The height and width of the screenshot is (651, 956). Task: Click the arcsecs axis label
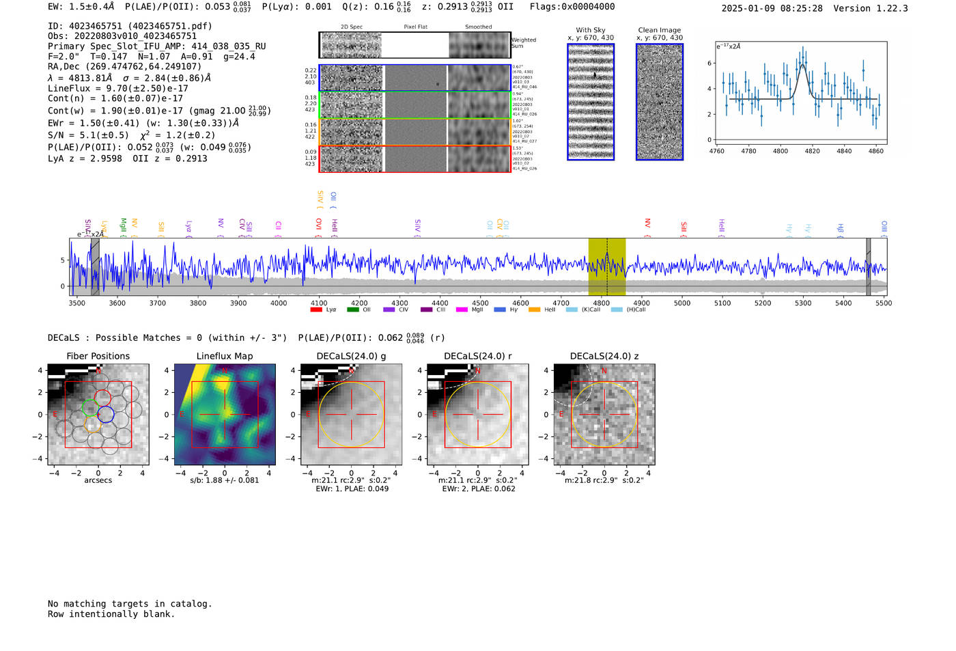pyautogui.click(x=98, y=480)
